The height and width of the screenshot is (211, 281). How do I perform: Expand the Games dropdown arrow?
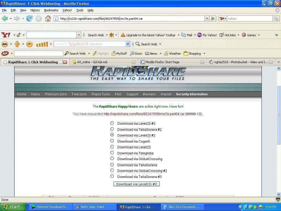(x=259, y=35)
